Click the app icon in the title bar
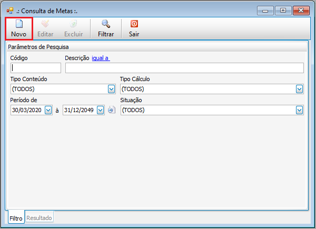This screenshot has height=229, width=316. (10, 11)
